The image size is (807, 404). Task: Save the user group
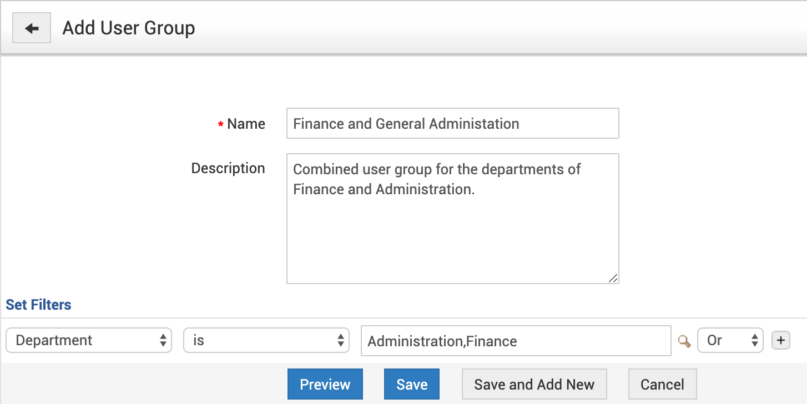coord(412,384)
